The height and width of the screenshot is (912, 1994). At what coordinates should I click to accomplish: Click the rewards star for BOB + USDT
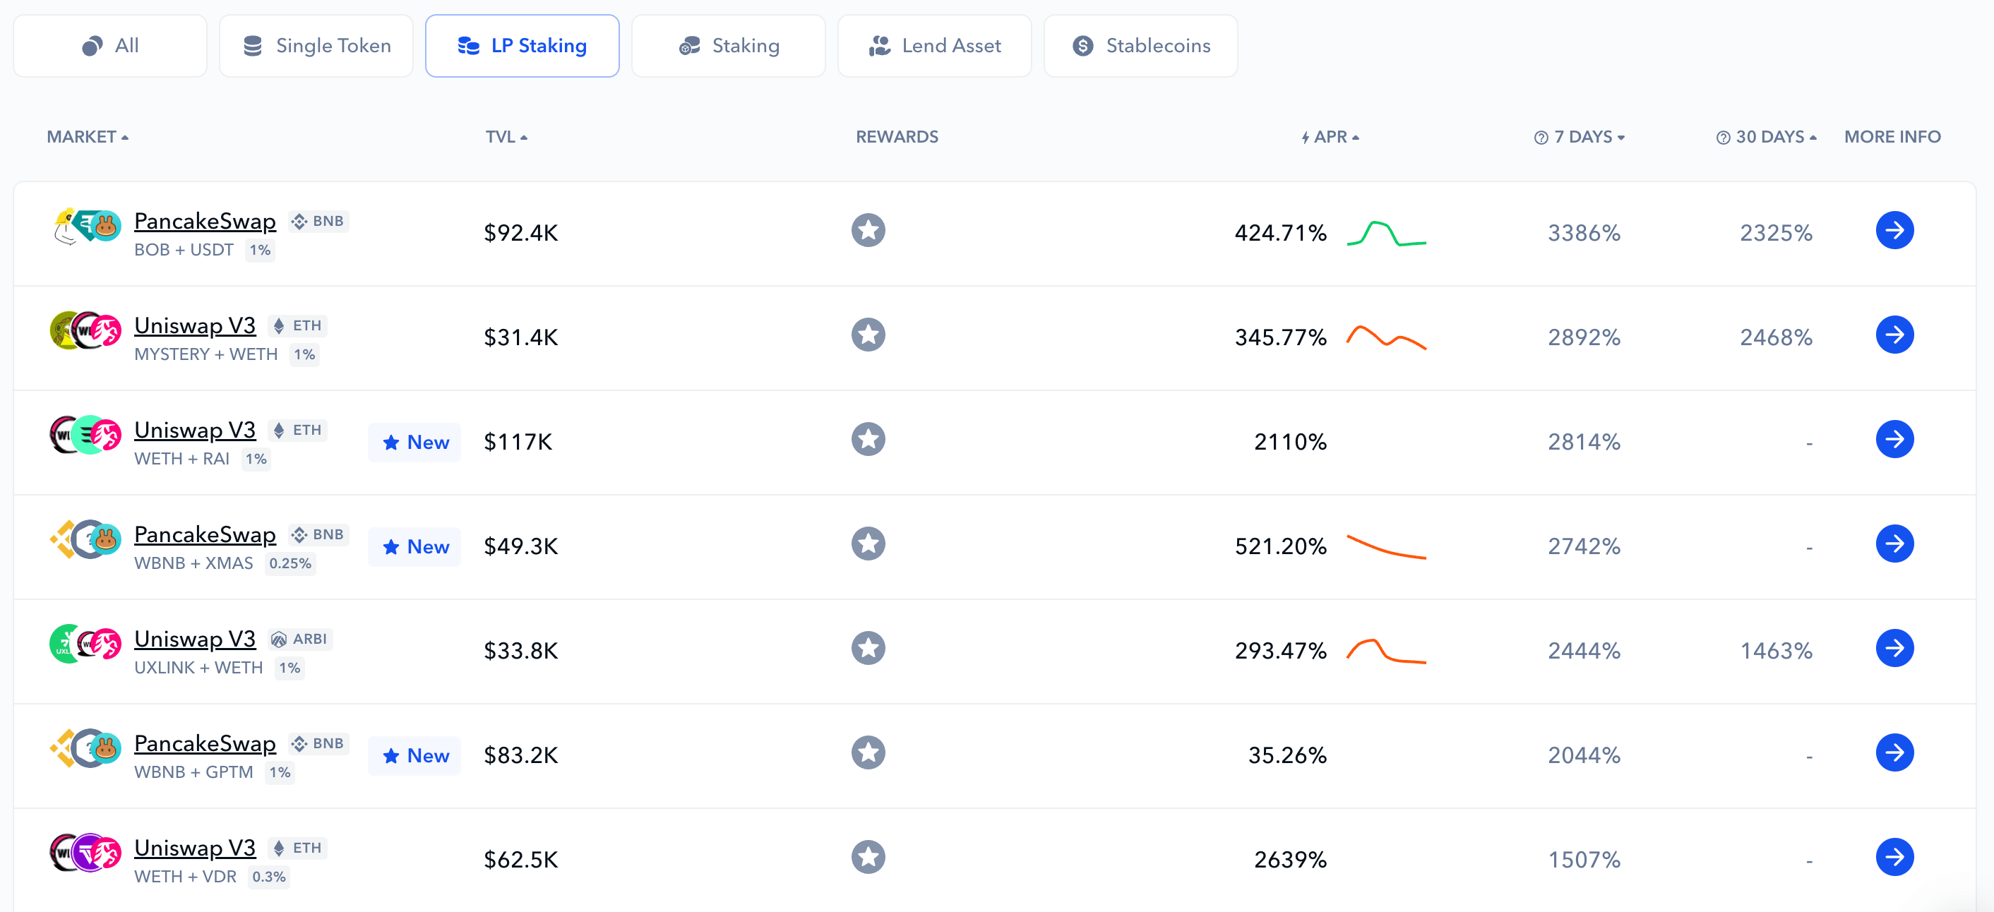click(868, 231)
